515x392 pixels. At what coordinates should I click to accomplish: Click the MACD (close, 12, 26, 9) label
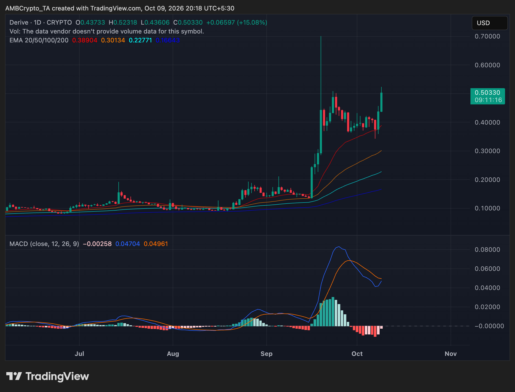(x=44, y=244)
